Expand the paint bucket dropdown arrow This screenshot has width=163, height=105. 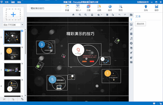coord(102,15)
